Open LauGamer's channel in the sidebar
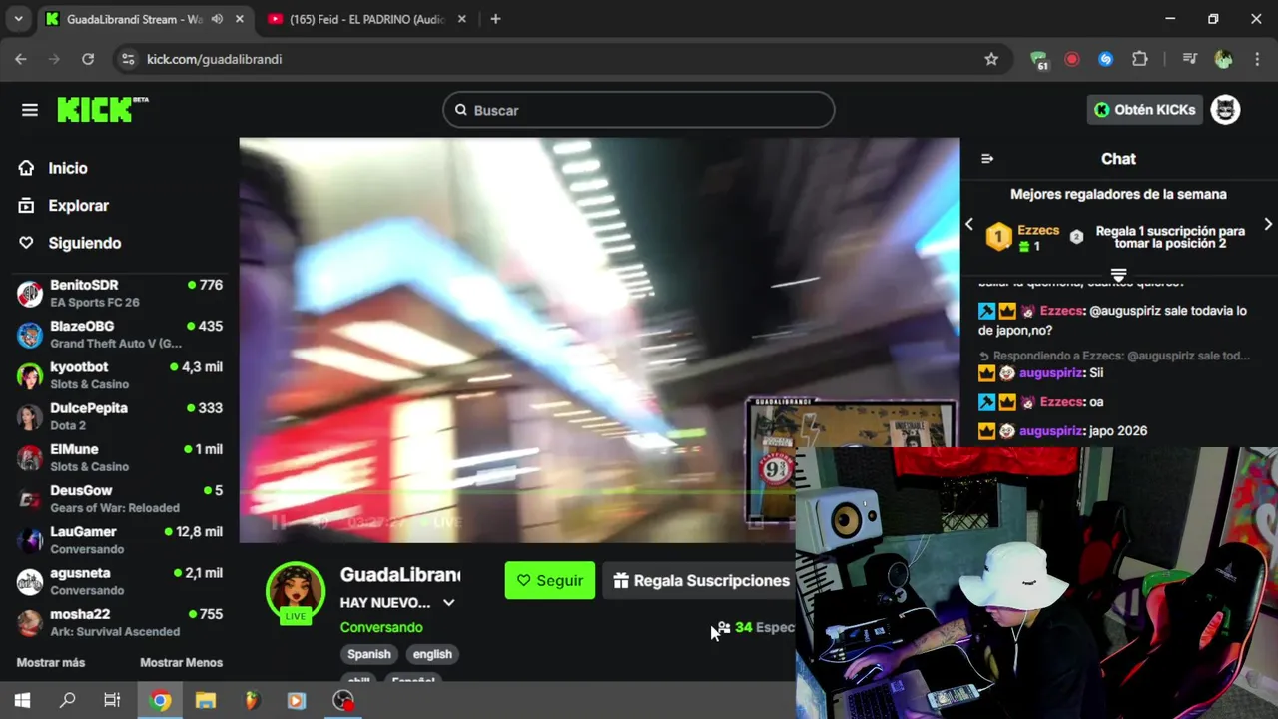This screenshot has height=719, width=1278. point(120,540)
